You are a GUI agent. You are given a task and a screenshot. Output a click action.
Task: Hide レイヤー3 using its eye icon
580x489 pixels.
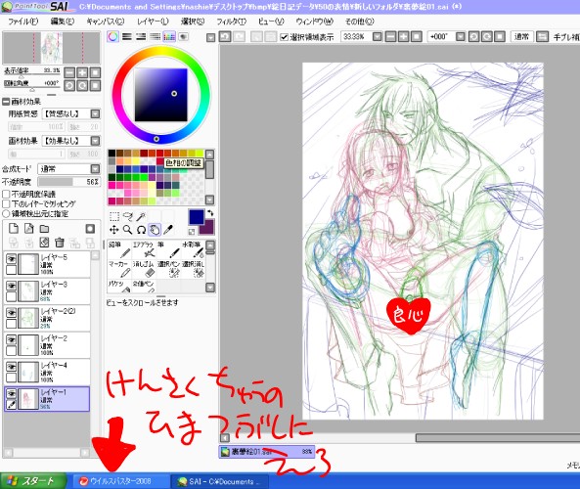pyautogui.click(x=12, y=286)
